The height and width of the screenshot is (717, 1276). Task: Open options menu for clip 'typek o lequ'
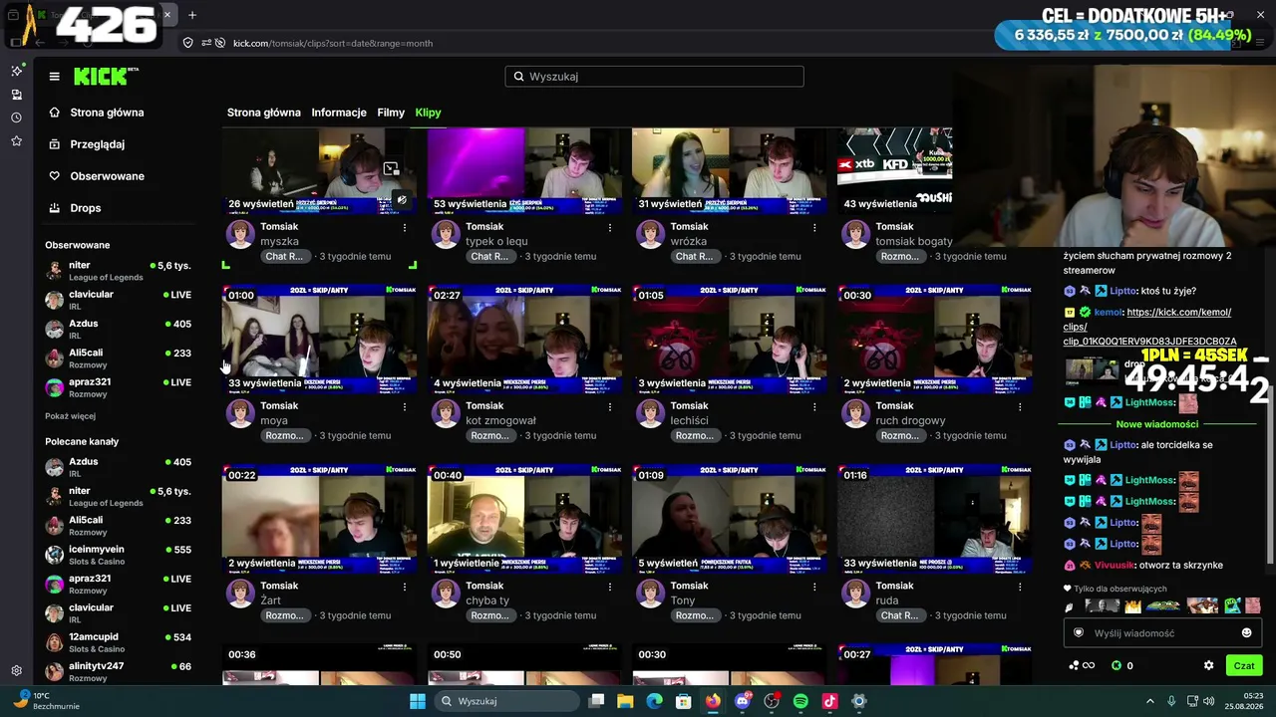610,228
